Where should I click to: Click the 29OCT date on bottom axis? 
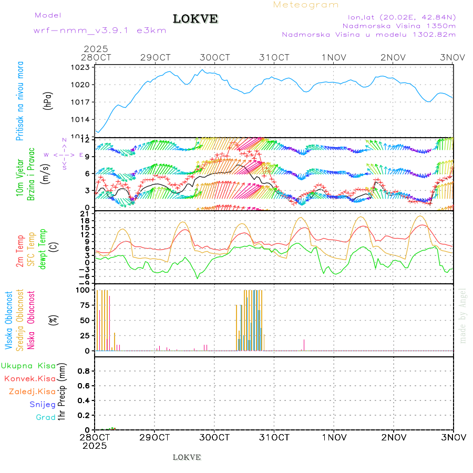click(155, 437)
